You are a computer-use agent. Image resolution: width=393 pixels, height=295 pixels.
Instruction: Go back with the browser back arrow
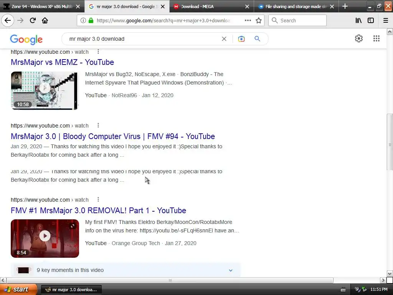[x=8, y=20]
